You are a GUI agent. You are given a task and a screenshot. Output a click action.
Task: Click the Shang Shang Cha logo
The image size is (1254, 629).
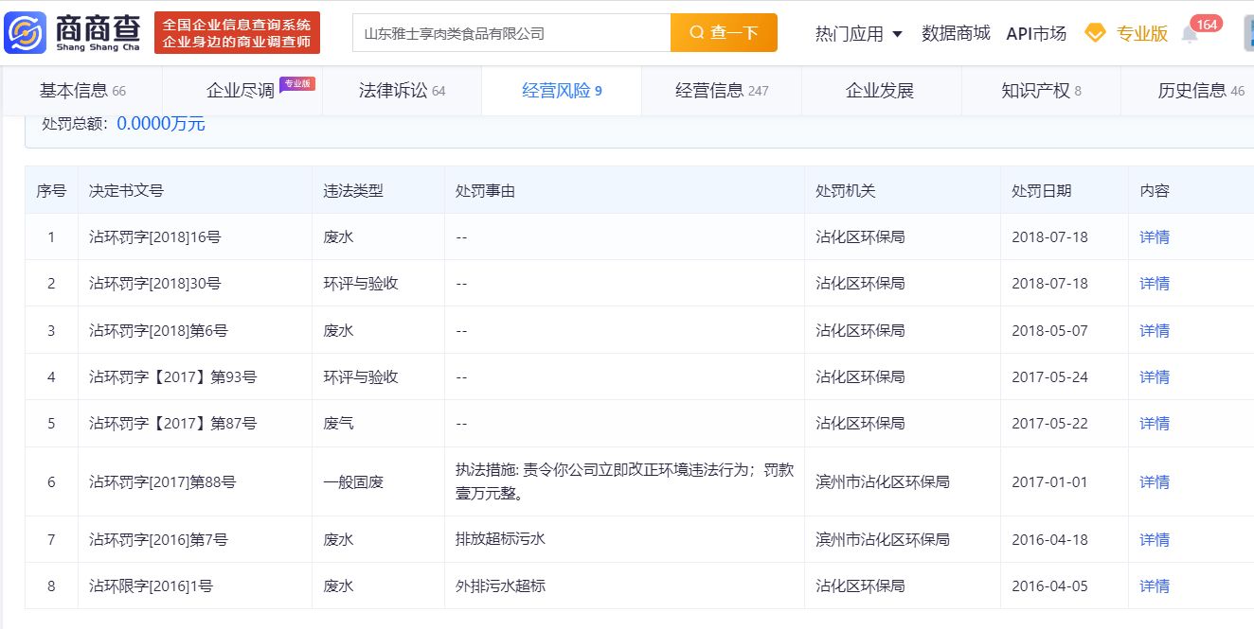[72, 33]
